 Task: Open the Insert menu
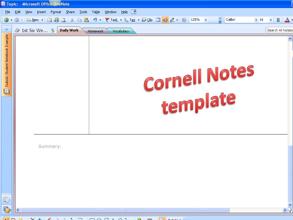tap(41, 12)
